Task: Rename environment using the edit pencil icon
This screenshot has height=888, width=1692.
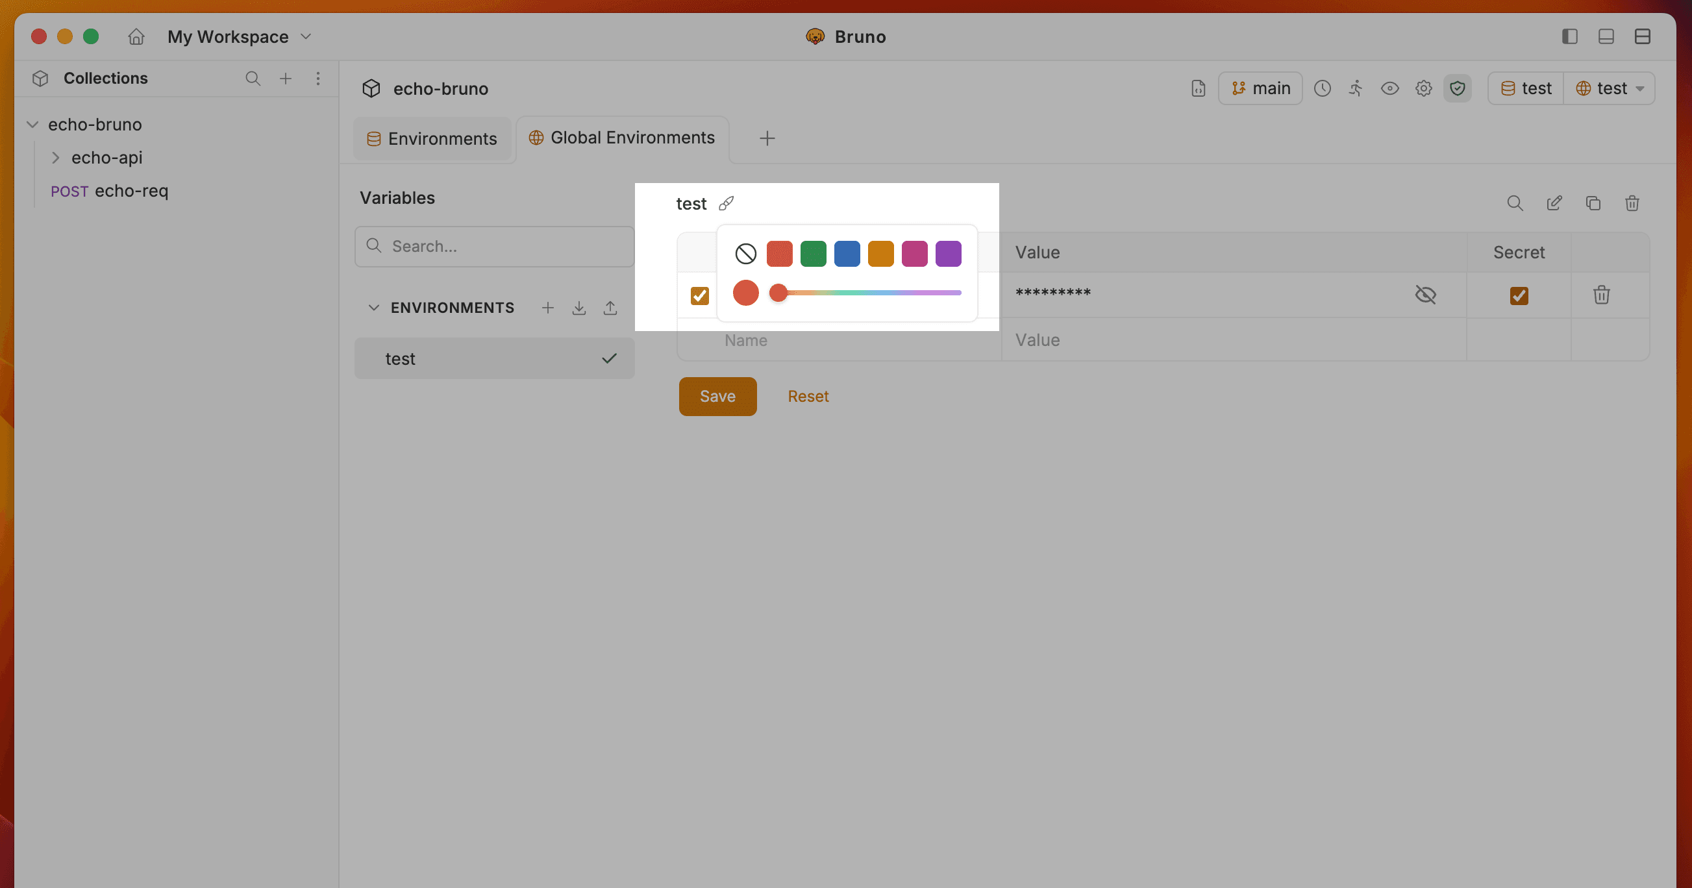Action: click(x=1555, y=203)
